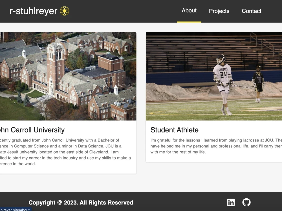This screenshot has height=211, width=282.
Task: Click the yellow sun logo icon
Action: point(64,11)
